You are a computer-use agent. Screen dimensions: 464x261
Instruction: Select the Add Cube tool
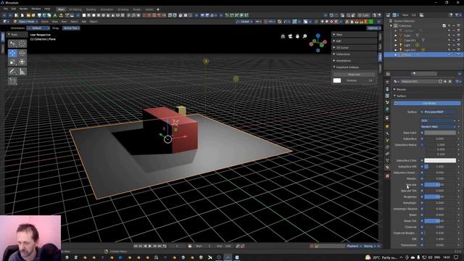coord(12,81)
